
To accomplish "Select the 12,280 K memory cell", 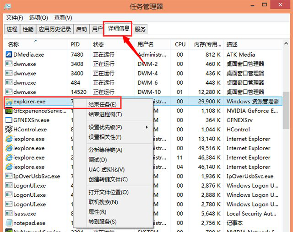I will pyautogui.click(x=209, y=92).
